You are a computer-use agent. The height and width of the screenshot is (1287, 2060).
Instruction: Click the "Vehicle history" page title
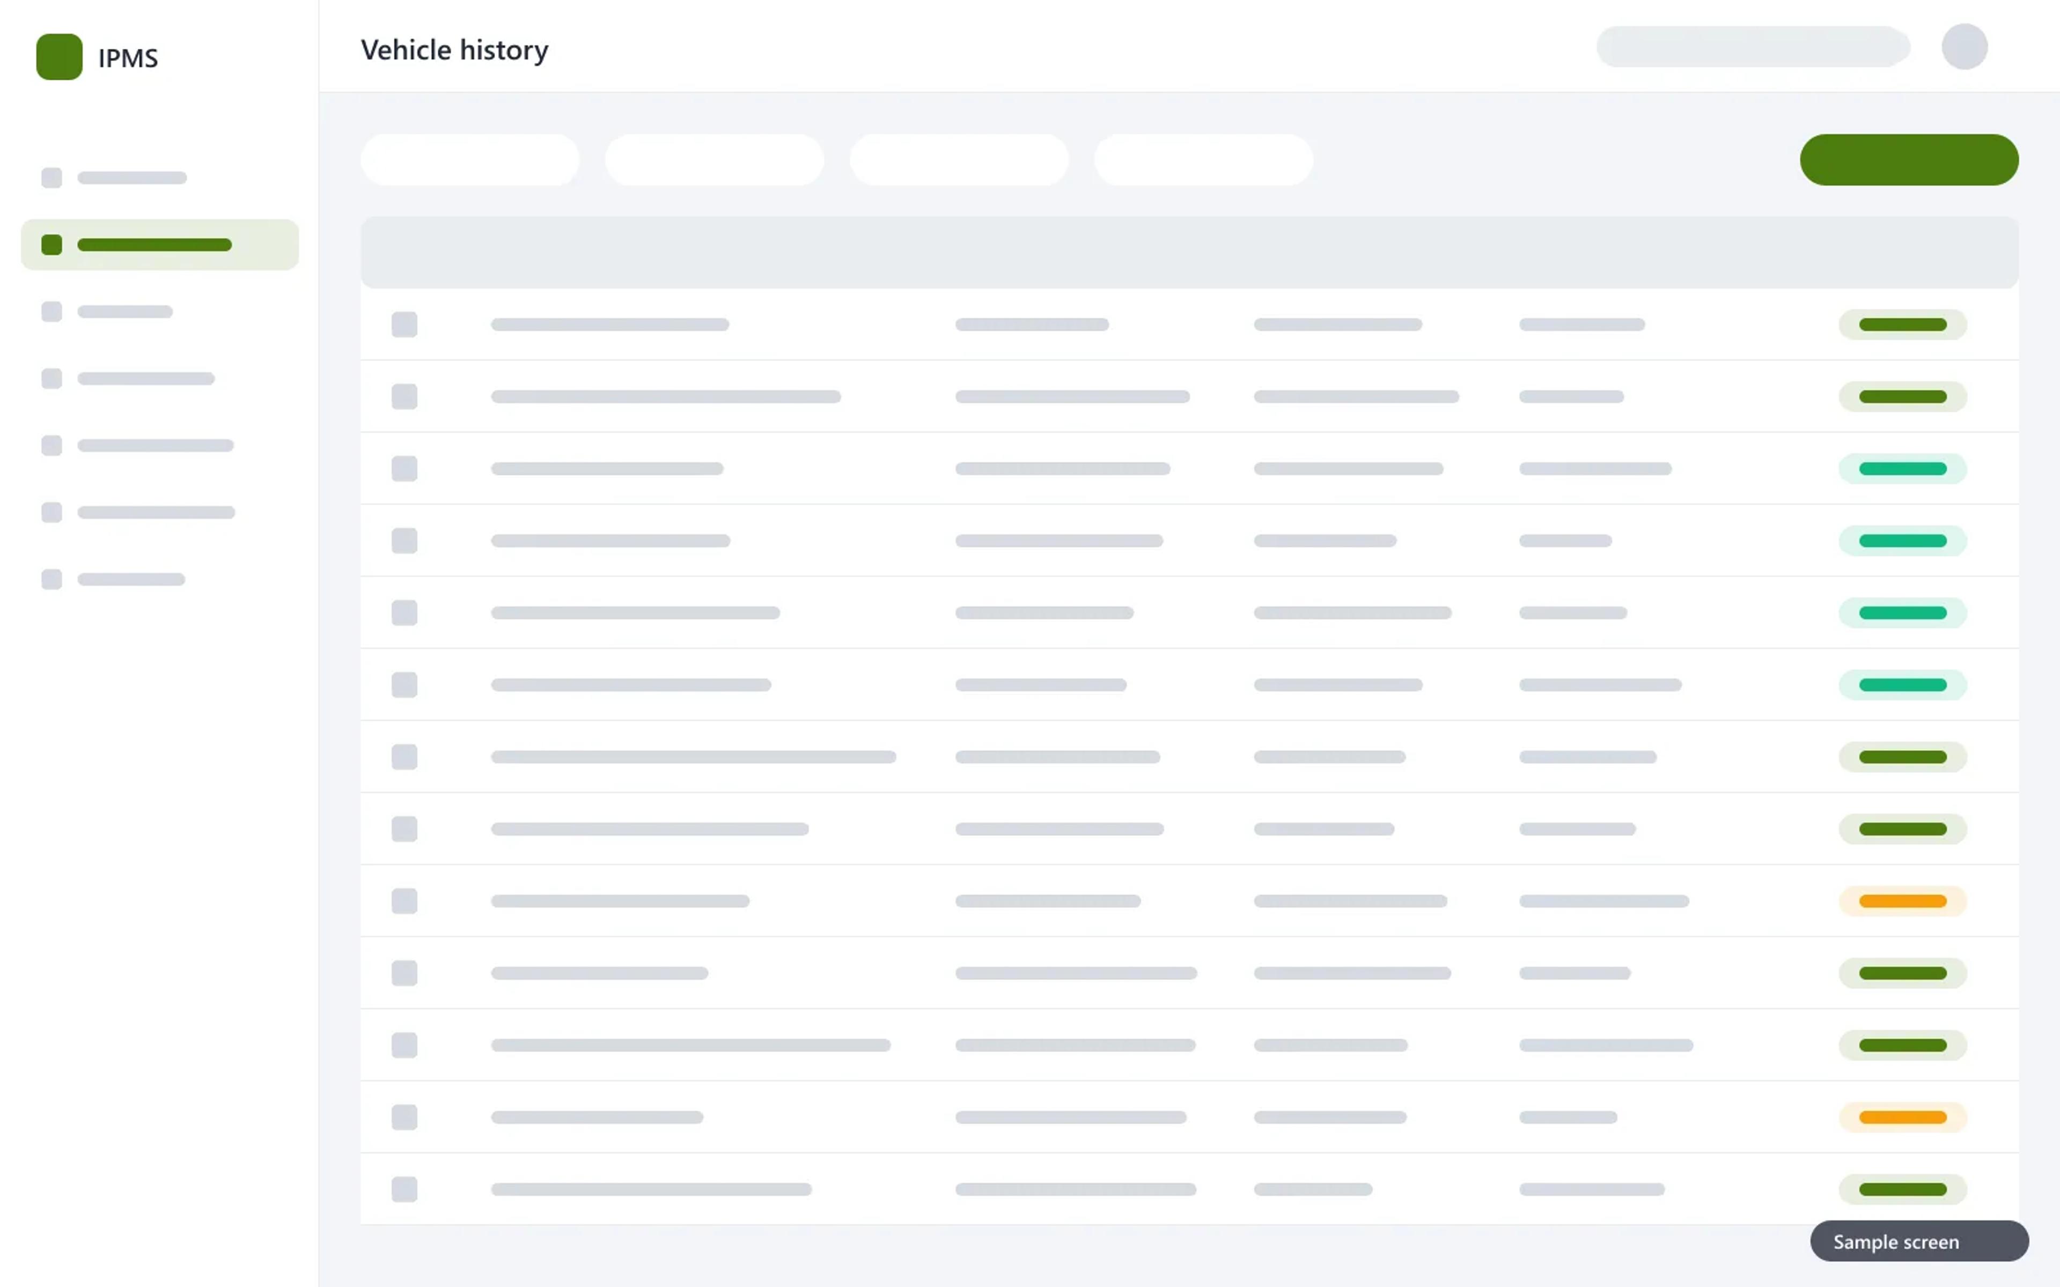click(454, 50)
